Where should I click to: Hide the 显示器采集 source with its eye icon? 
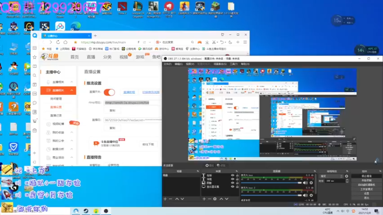coord(233,186)
